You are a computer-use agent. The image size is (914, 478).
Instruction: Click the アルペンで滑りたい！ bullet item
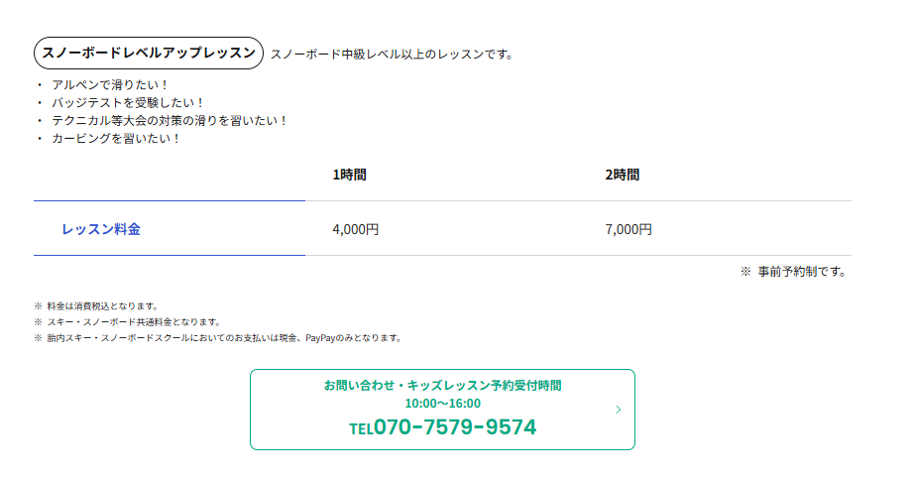click(110, 85)
